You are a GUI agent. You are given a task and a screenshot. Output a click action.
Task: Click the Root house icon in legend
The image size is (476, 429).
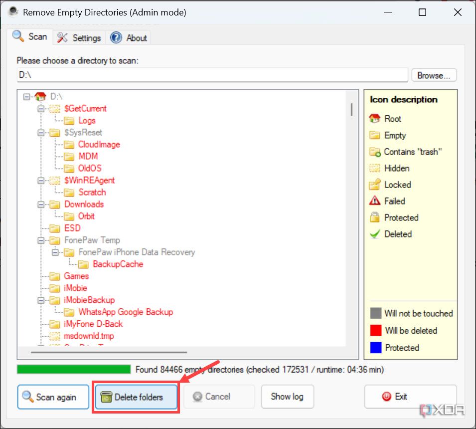375,119
